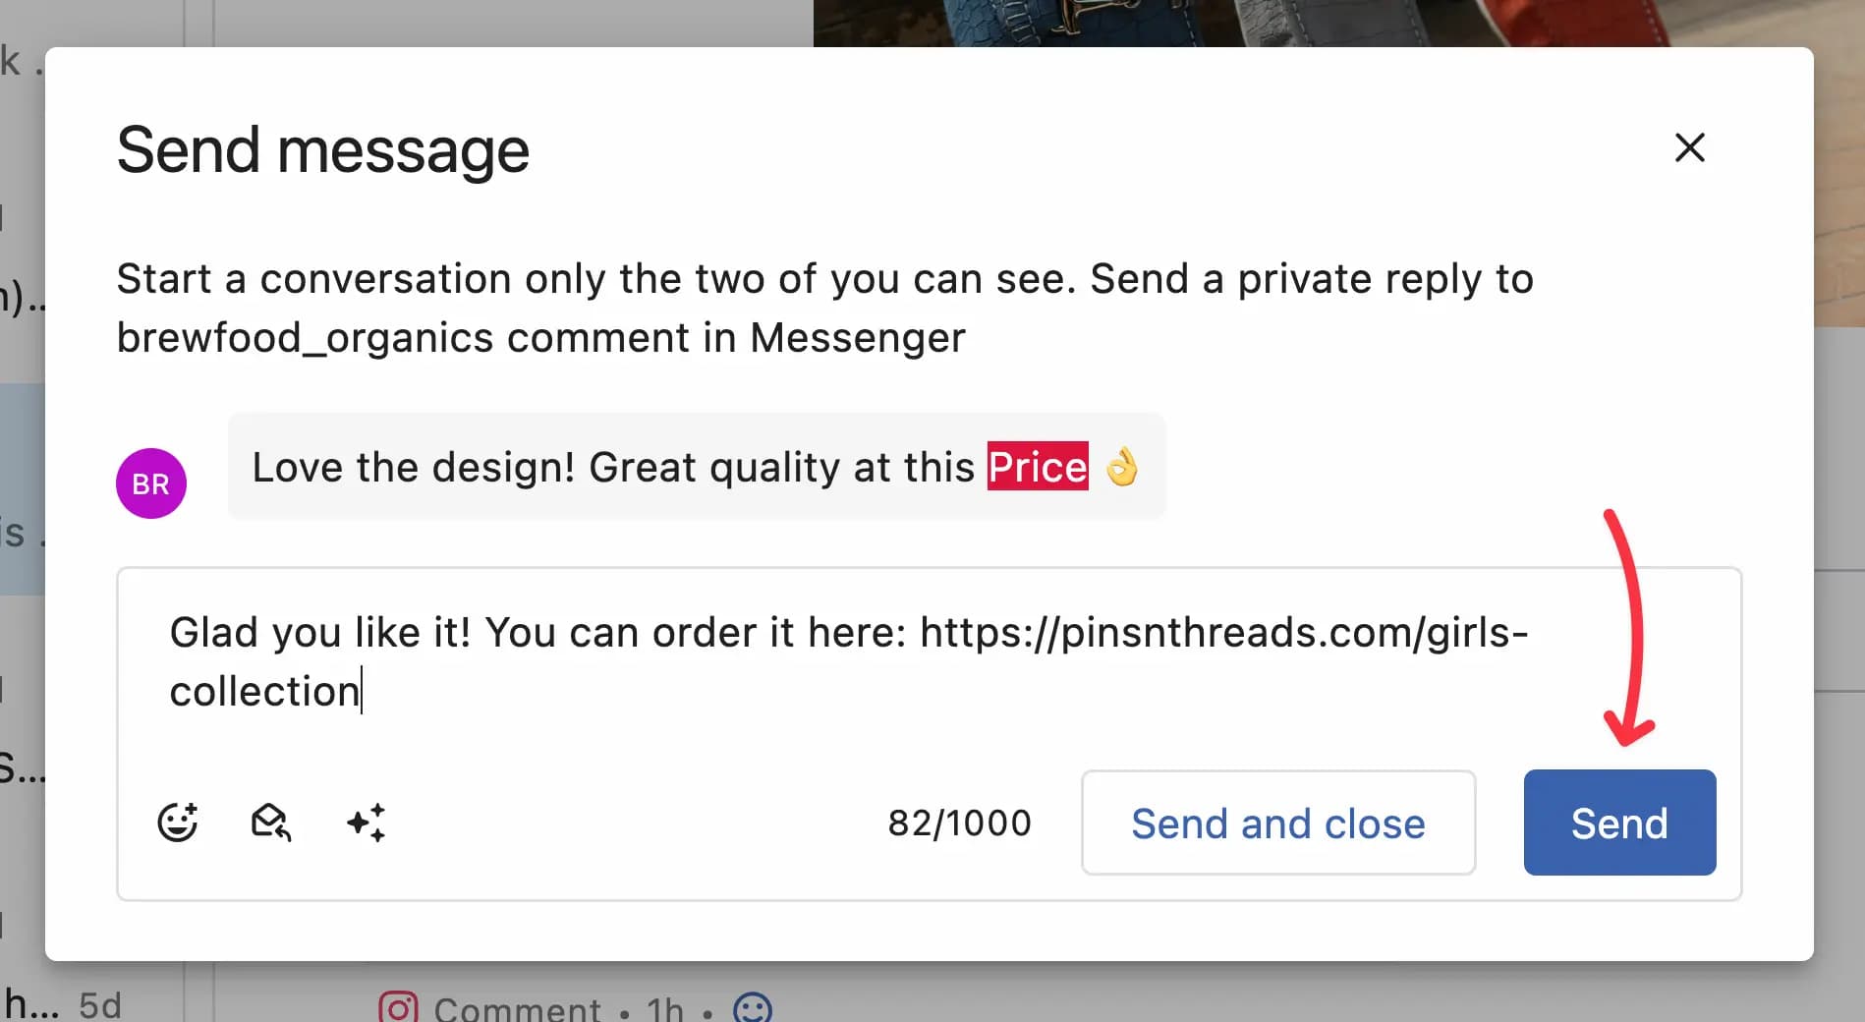Click Send and close

coord(1278,823)
